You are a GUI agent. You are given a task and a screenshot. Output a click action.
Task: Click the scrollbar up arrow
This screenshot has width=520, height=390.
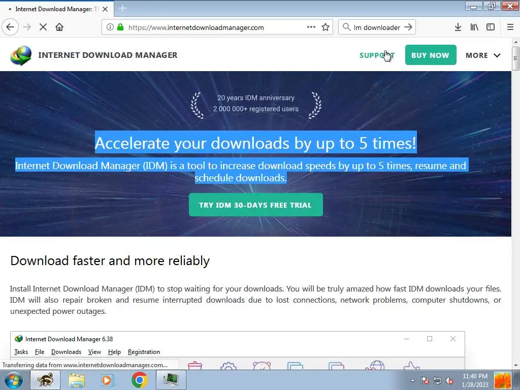click(x=515, y=43)
